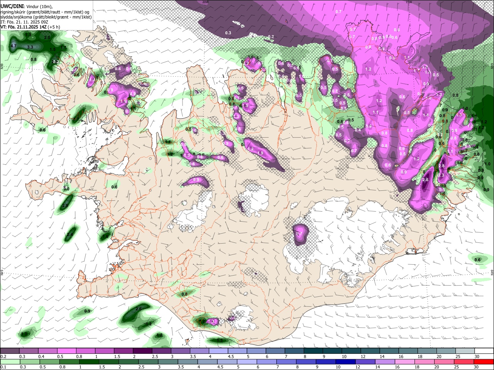This screenshot has height=370, width=494.
Task: Click the 2.4 rain value off west coast
Action: (x=70, y=234)
